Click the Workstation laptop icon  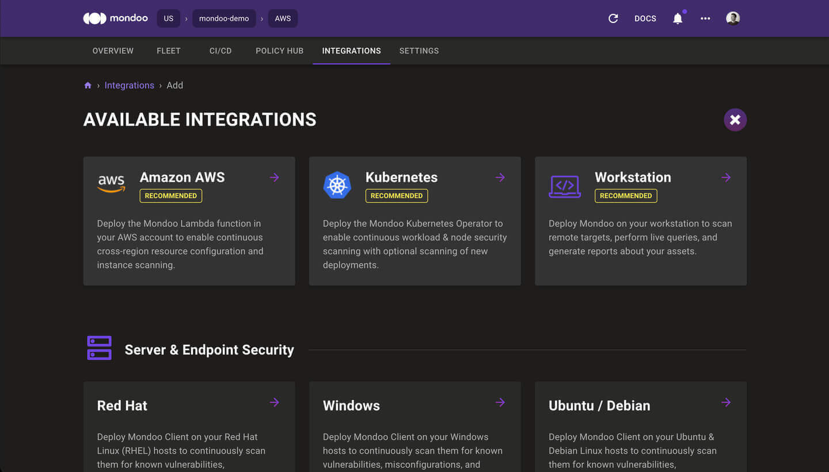[565, 185]
